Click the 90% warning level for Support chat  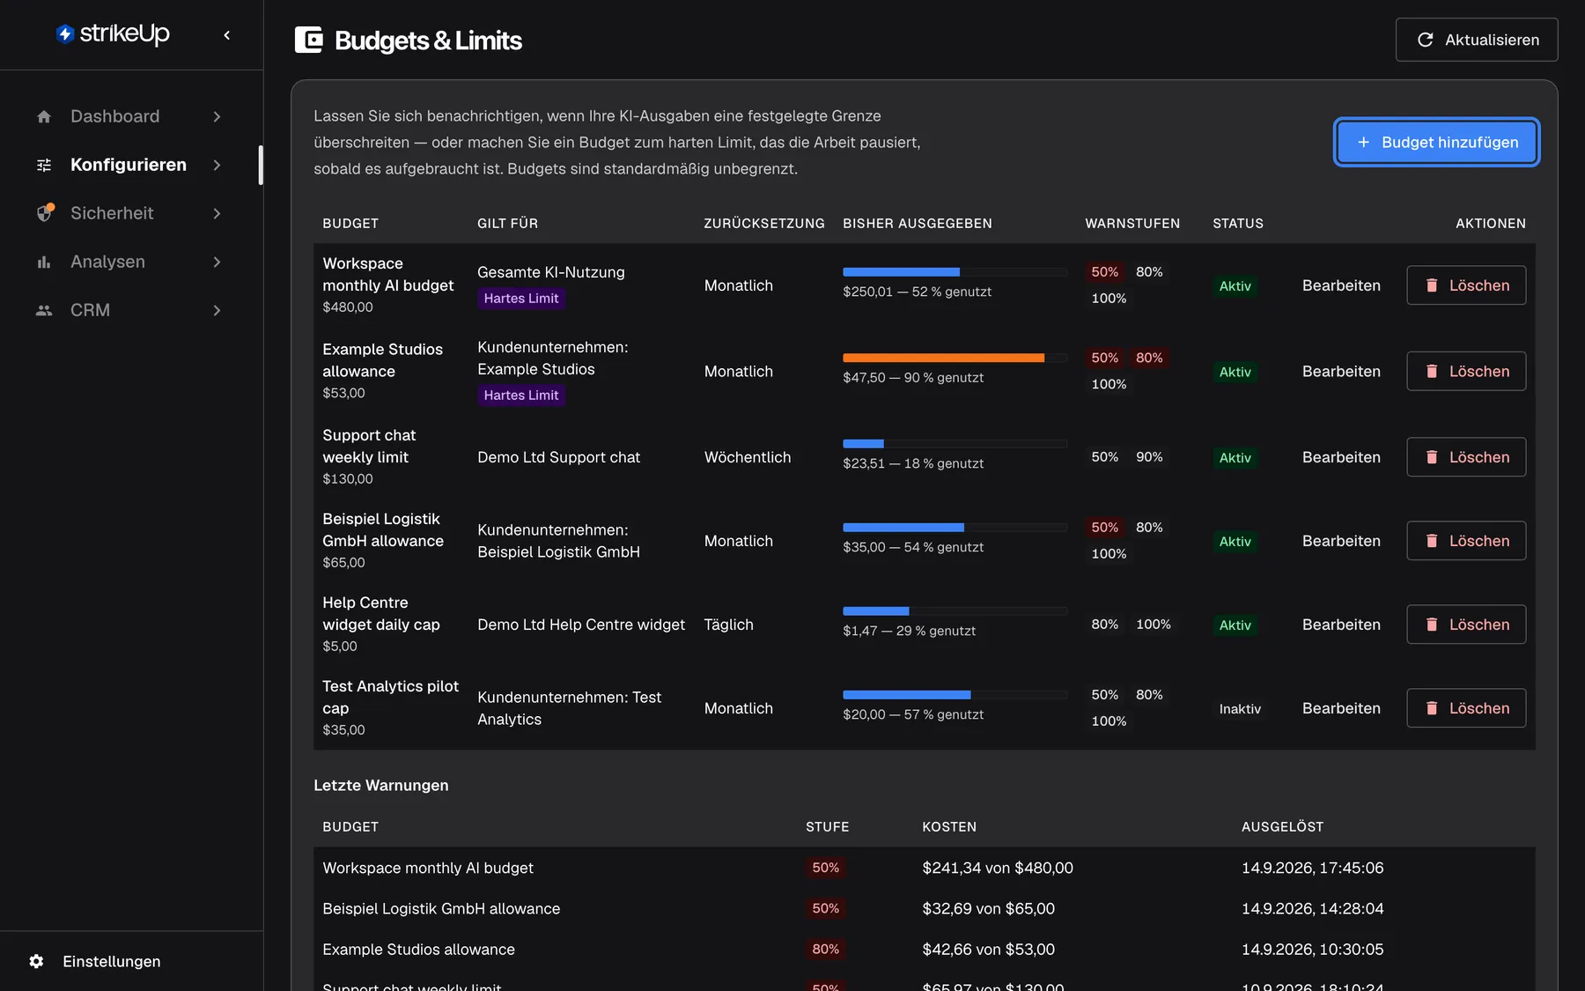1149,457
